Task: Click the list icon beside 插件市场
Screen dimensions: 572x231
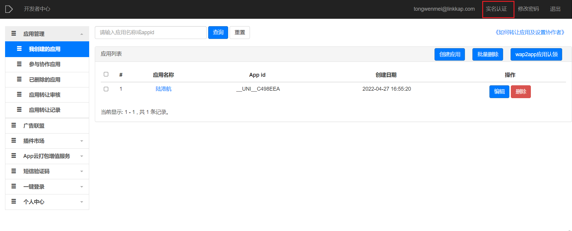Action: pos(14,141)
